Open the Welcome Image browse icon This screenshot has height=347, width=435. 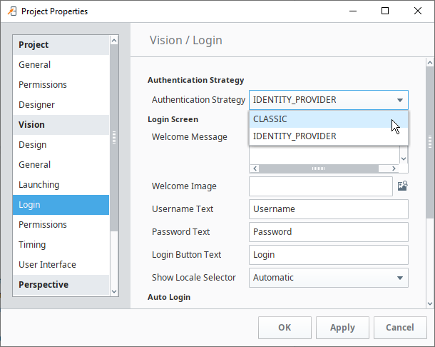pos(402,186)
